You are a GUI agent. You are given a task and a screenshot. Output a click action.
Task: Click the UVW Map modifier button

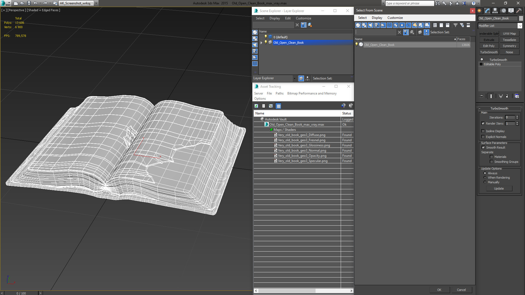[509, 34]
